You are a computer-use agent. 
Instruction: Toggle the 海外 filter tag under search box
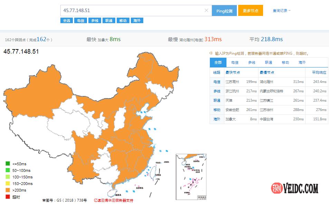(137, 20)
